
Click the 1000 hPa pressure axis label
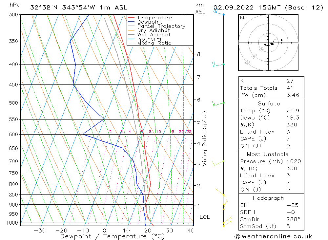coord(12,223)
